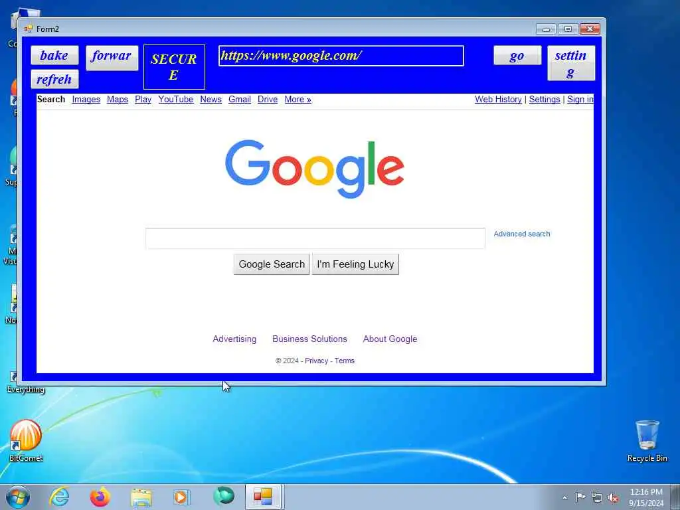Click the green round app taskbar icon

coord(224,496)
